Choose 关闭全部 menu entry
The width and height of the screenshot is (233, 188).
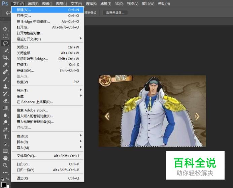coord(47,53)
